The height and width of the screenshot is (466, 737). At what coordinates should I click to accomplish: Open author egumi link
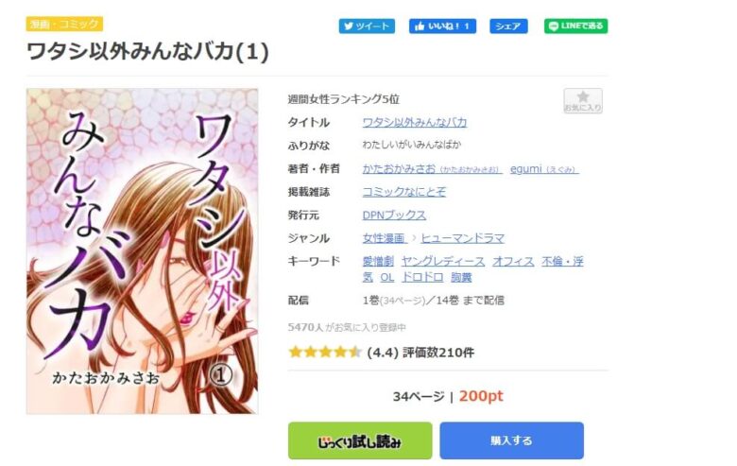click(x=544, y=169)
